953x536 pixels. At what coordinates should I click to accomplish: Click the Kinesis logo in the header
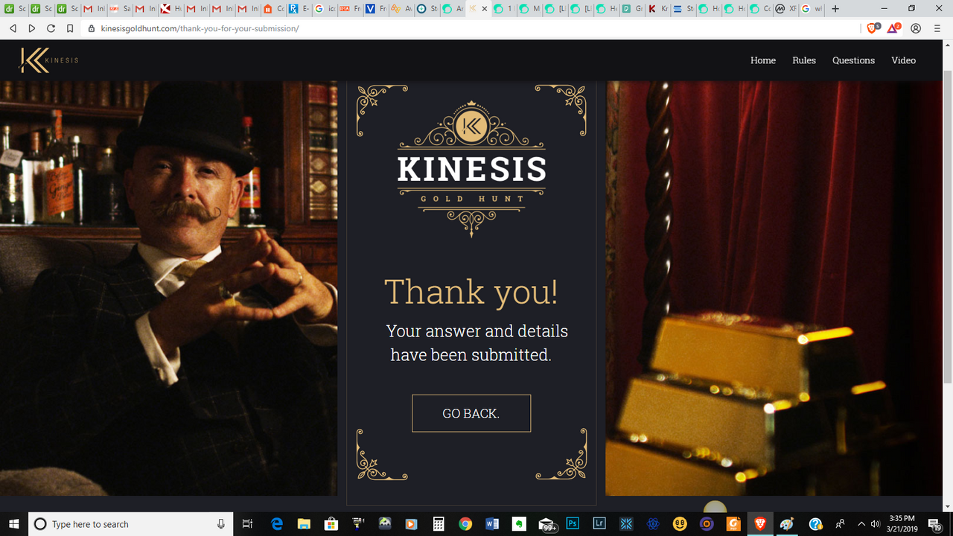[48, 60]
